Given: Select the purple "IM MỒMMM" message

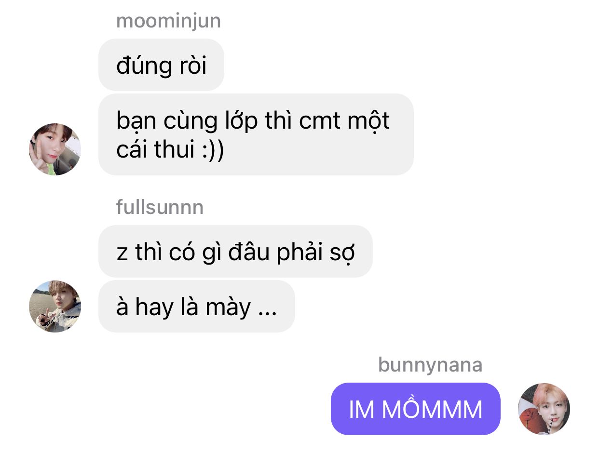Looking at the screenshot, I should 415,409.
